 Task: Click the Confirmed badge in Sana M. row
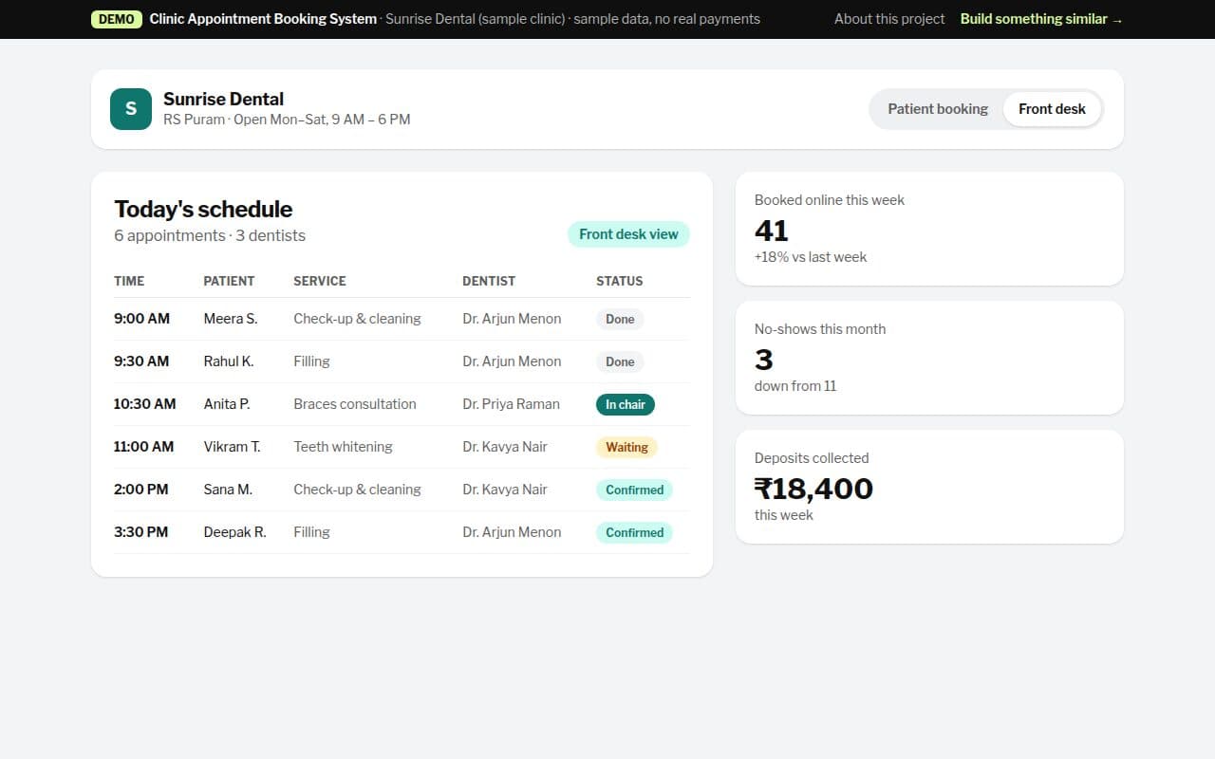tap(634, 491)
